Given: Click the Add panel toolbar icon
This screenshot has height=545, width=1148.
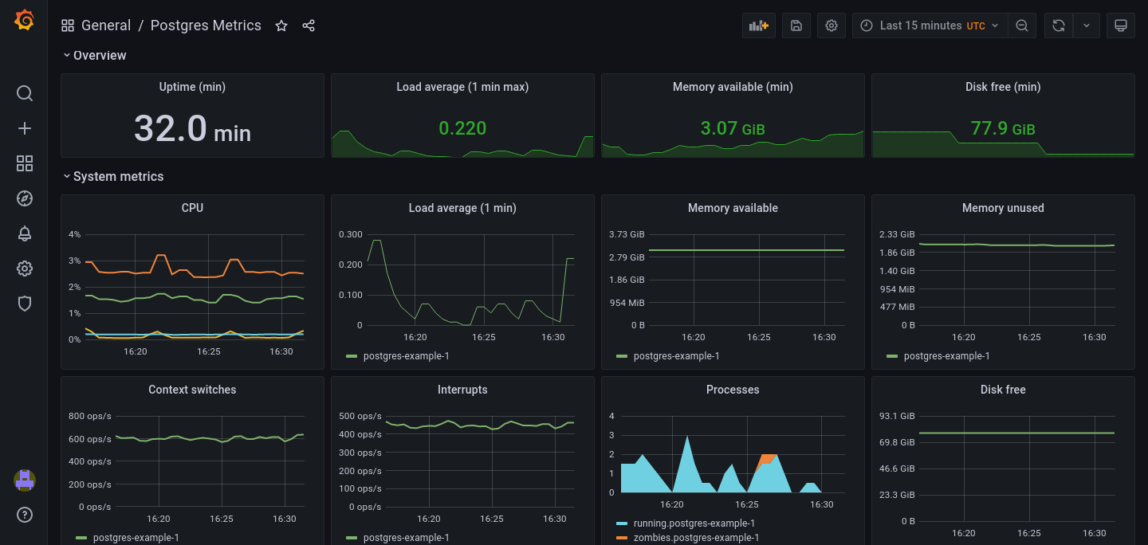Looking at the screenshot, I should click(x=758, y=25).
